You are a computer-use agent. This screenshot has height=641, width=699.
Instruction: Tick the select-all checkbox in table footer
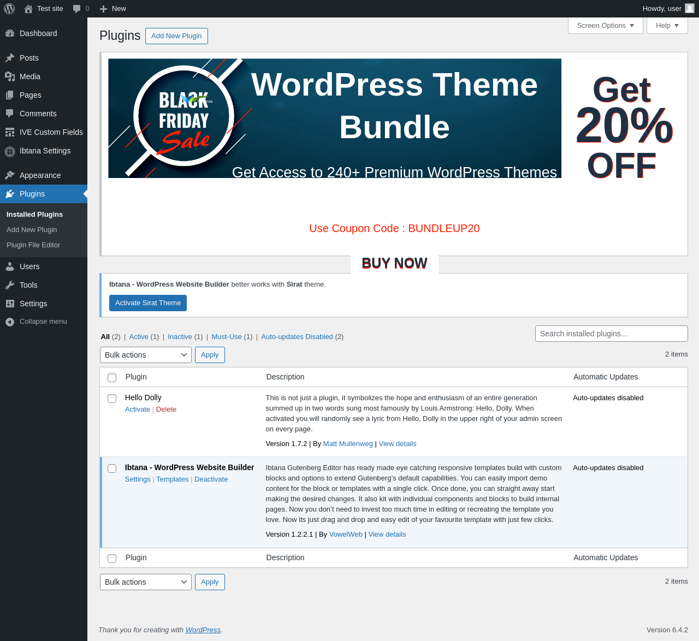click(x=112, y=559)
